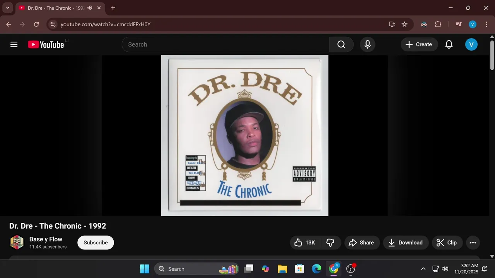Open File Explorer from the taskbar

click(x=282, y=269)
